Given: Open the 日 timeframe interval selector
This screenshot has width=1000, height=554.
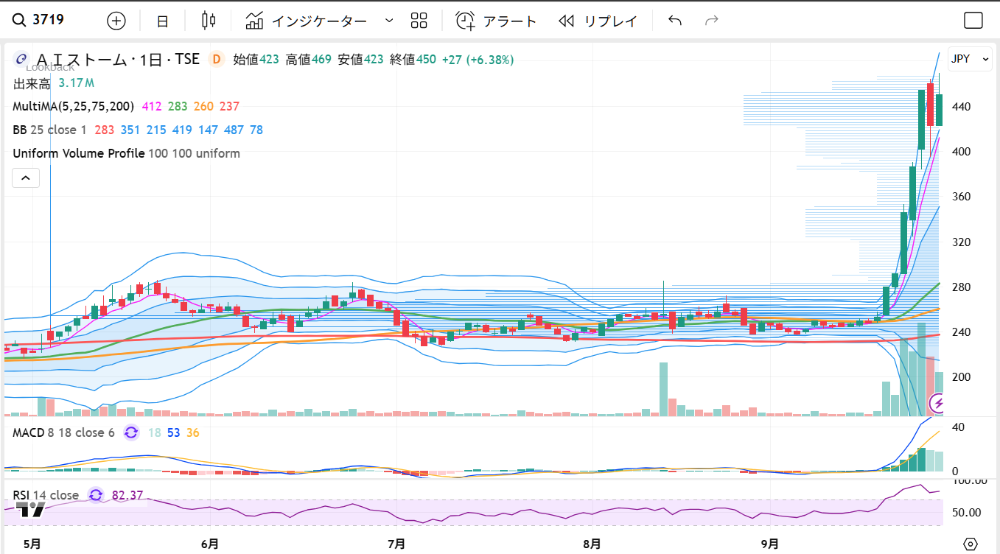Looking at the screenshot, I should pyautogui.click(x=162, y=21).
